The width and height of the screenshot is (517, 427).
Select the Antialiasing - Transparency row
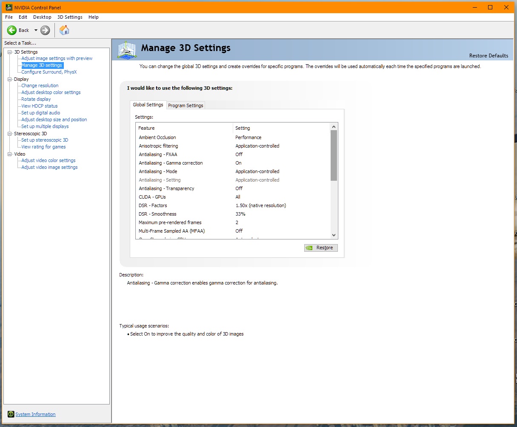233,188
